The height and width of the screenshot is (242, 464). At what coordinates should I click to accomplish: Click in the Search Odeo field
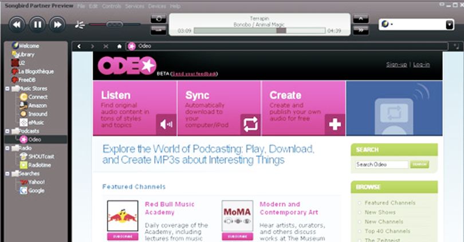tap(382, 165)
